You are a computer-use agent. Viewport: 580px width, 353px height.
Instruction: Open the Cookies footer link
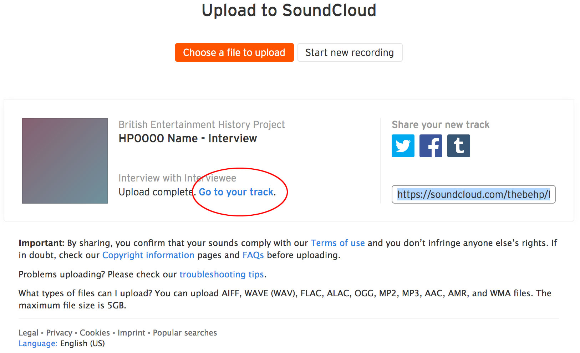[x=95, y=333]
